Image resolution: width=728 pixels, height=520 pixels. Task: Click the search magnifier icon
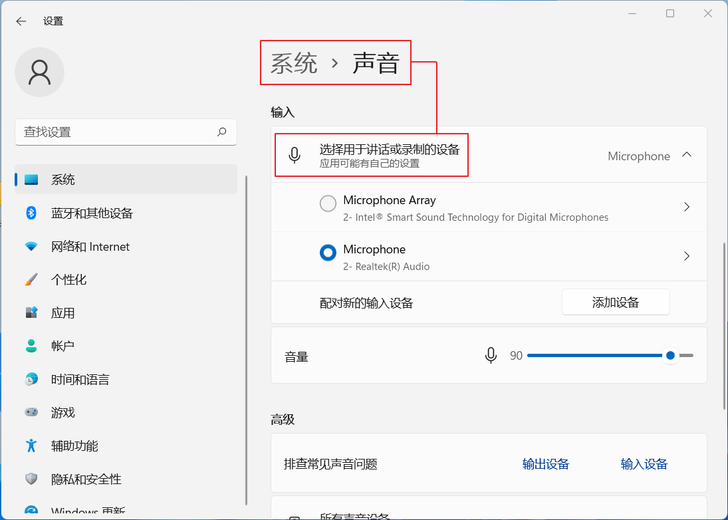[222, 132]
